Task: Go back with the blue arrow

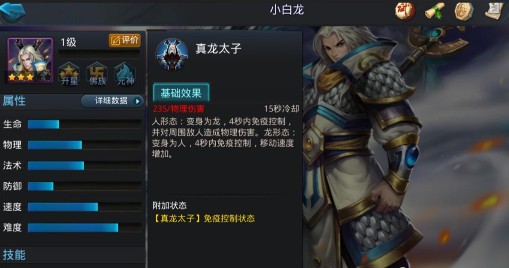Action: (12, 12)
